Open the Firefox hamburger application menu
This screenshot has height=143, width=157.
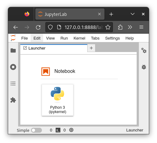(x=141, y=27)
